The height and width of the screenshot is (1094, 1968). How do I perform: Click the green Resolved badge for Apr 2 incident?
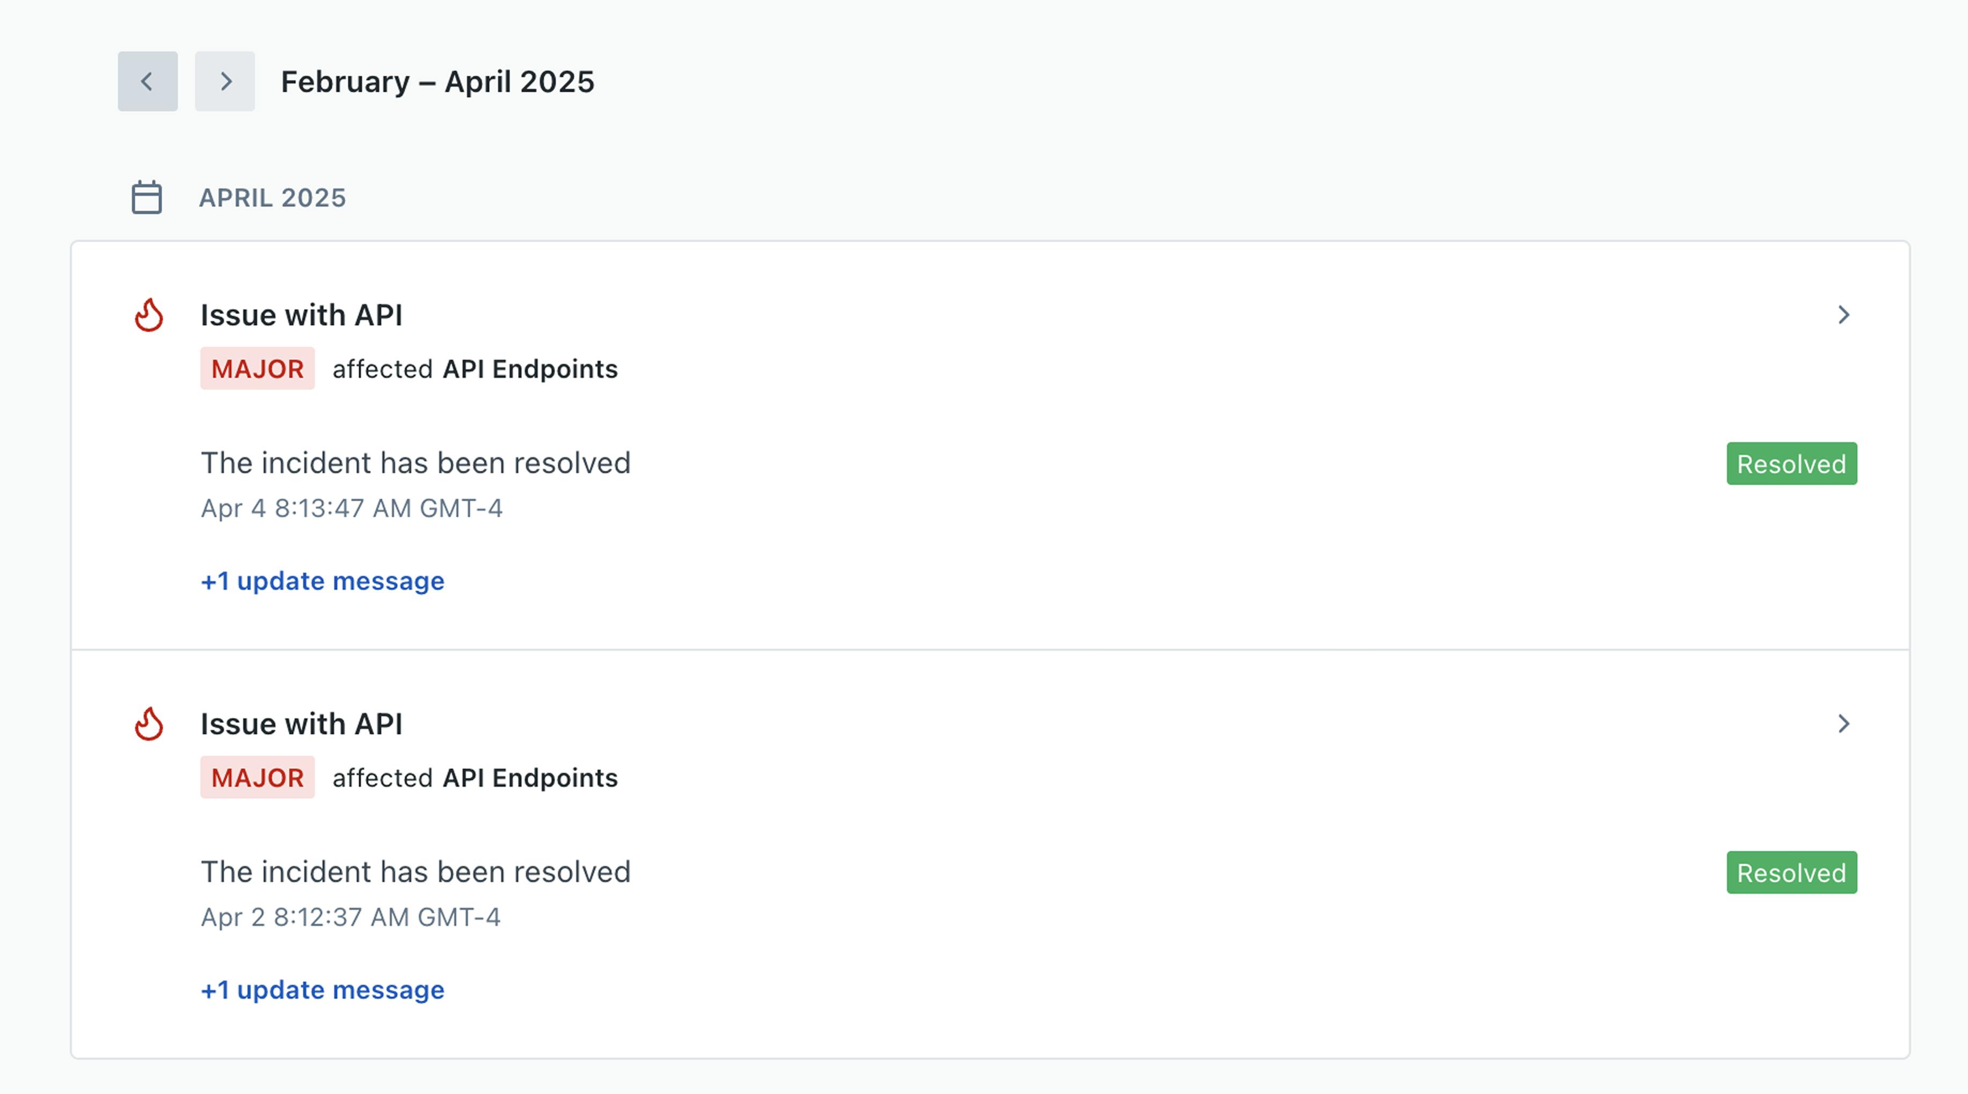point(1791,872)
